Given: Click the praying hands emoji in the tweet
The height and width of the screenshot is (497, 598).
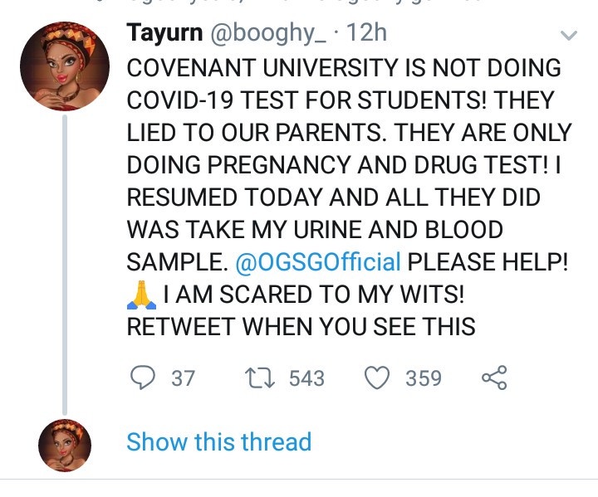Looking at the screenshot, I should [x=142, y=295].
